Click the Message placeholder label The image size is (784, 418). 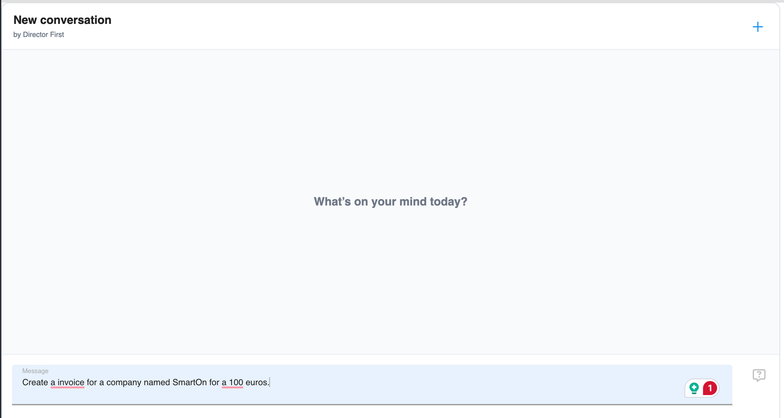tap(35, 371)
